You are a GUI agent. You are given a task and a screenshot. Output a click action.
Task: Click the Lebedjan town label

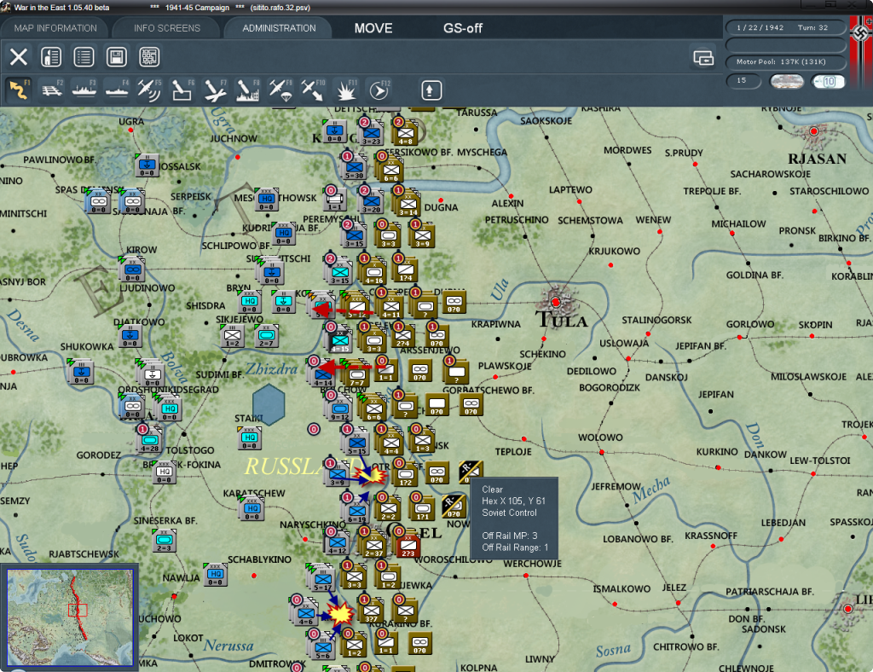click(783, 523)
